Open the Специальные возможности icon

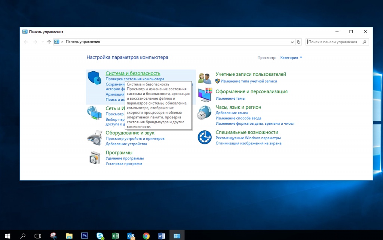(x=205, y=137)
